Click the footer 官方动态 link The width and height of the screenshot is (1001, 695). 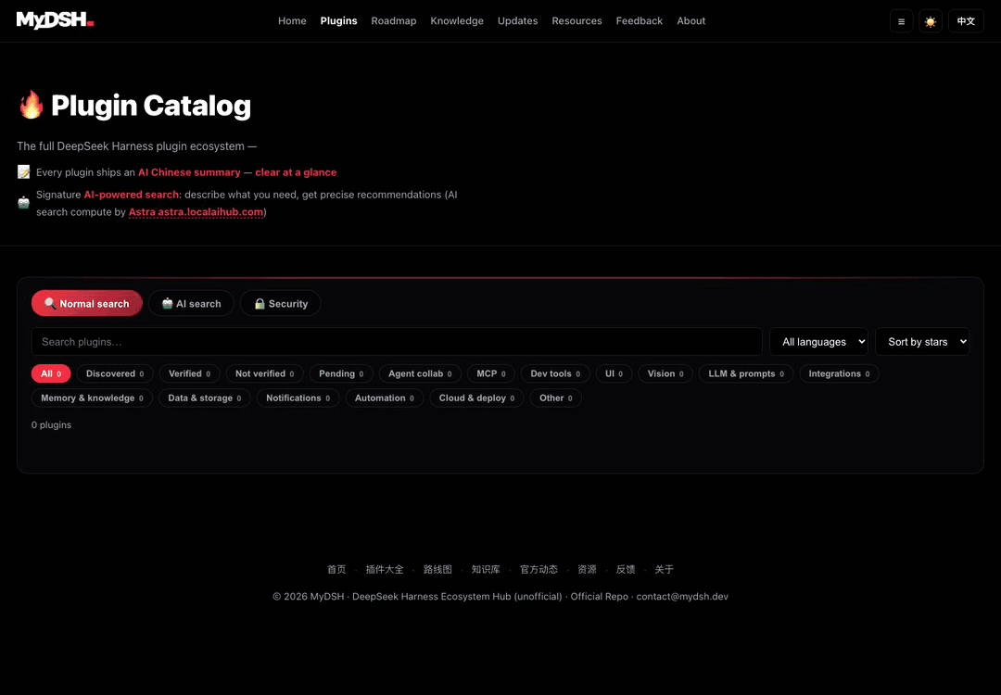pyautogui.click(x=539, y=569)
